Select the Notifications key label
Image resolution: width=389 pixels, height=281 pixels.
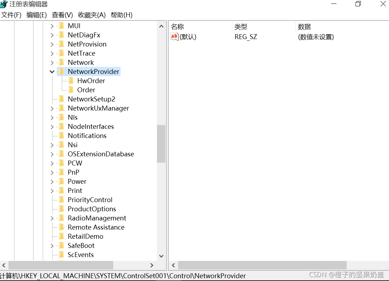click(x=87, y=136)
